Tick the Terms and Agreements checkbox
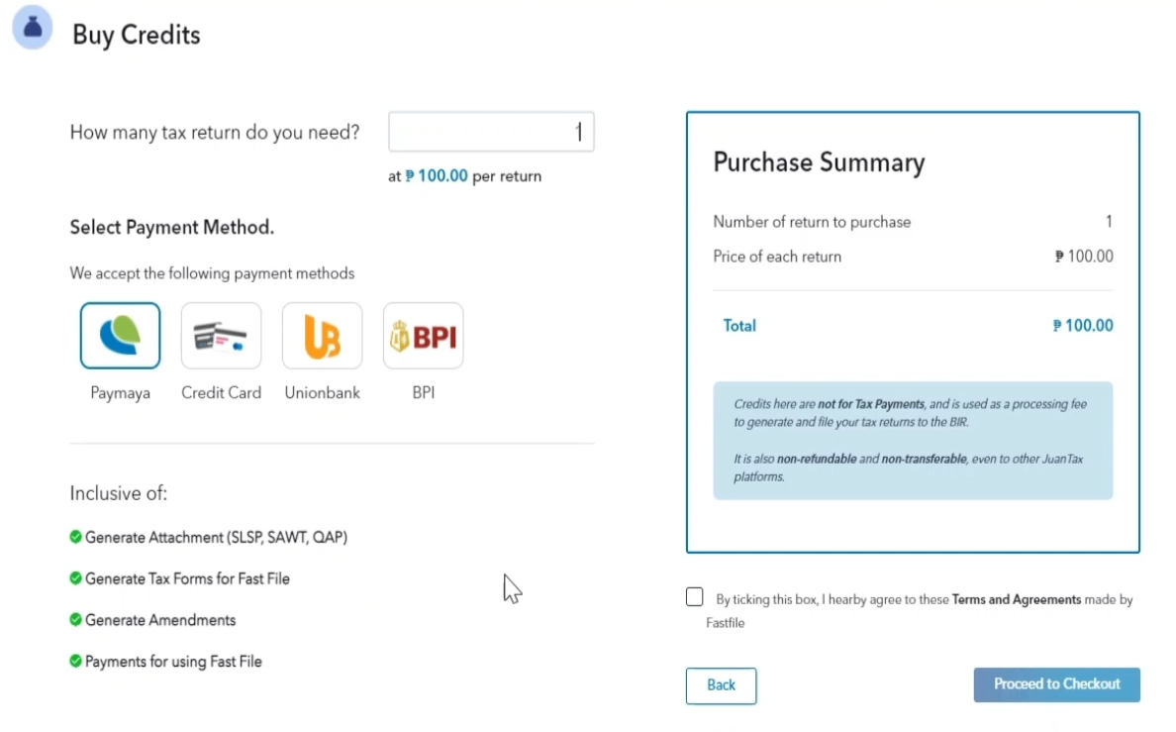This screenshot has height=732, width=1176. point(695,597)
